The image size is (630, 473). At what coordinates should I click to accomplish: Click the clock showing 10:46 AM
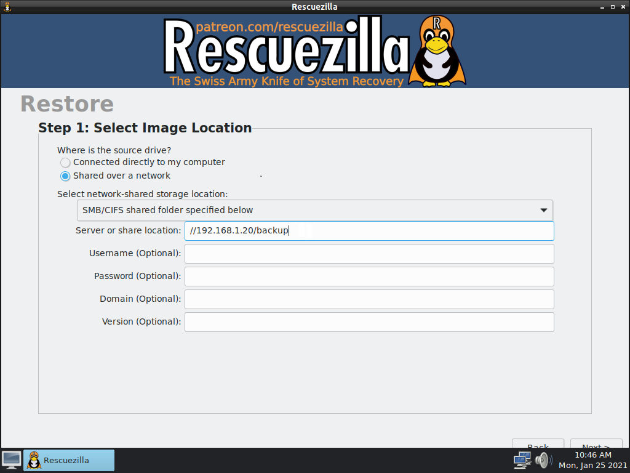tap(592, 460)
